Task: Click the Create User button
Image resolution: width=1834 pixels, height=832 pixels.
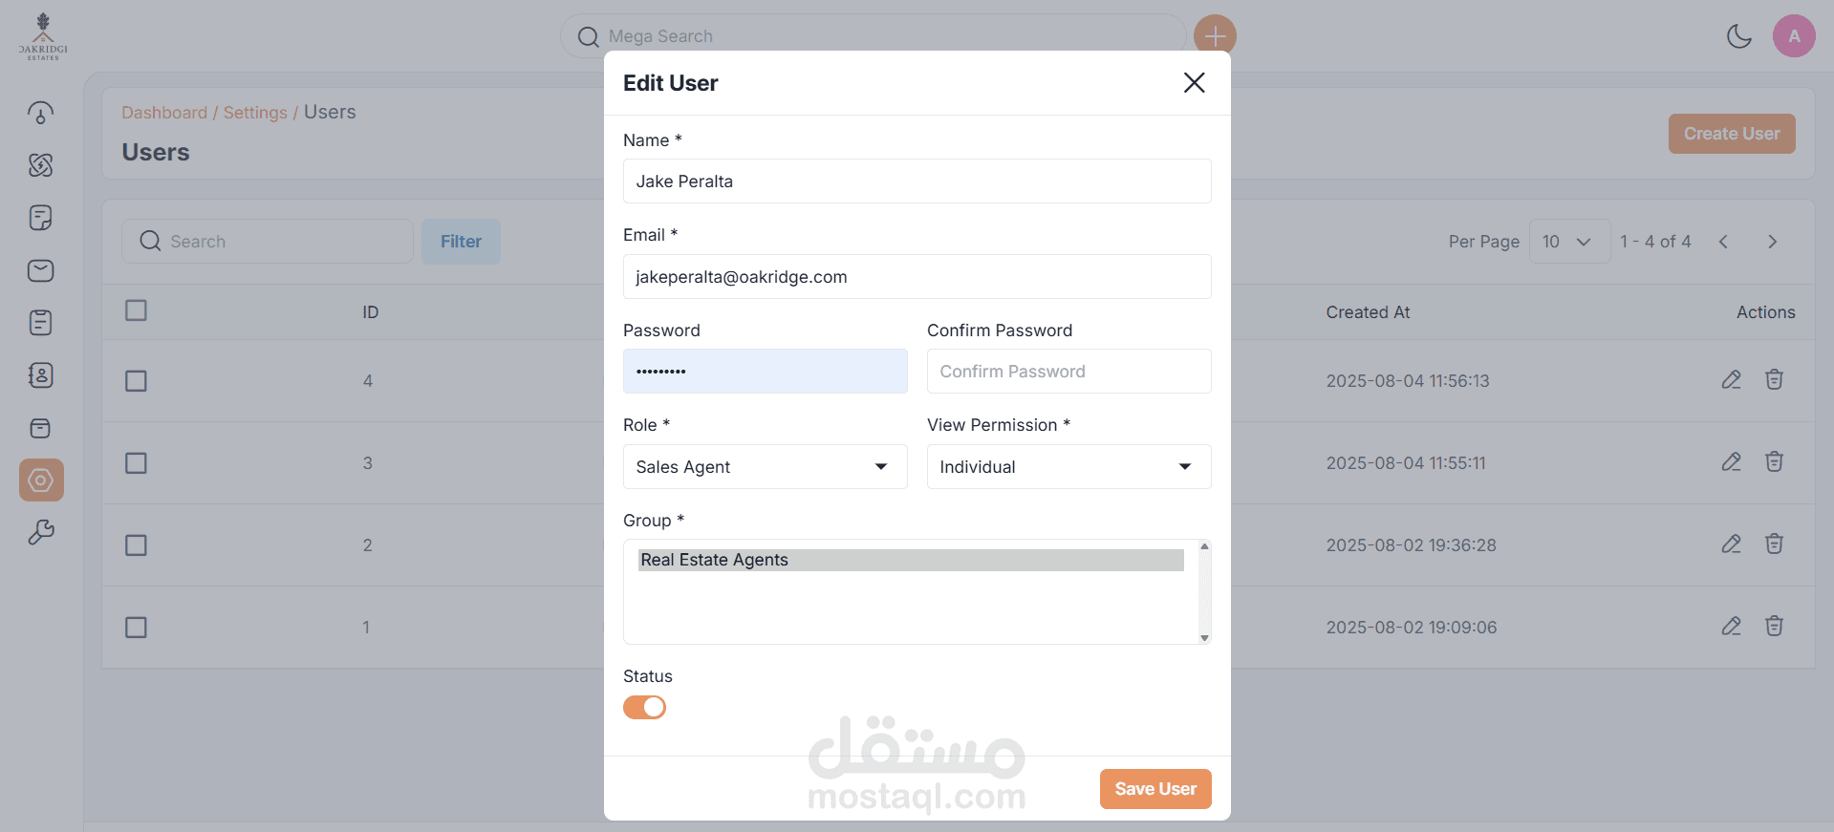Action: (x=1731, y=134)
